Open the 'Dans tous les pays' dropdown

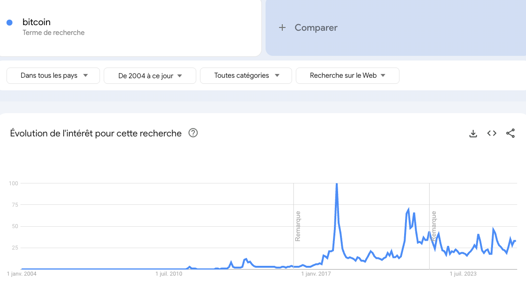click(53, 75)
